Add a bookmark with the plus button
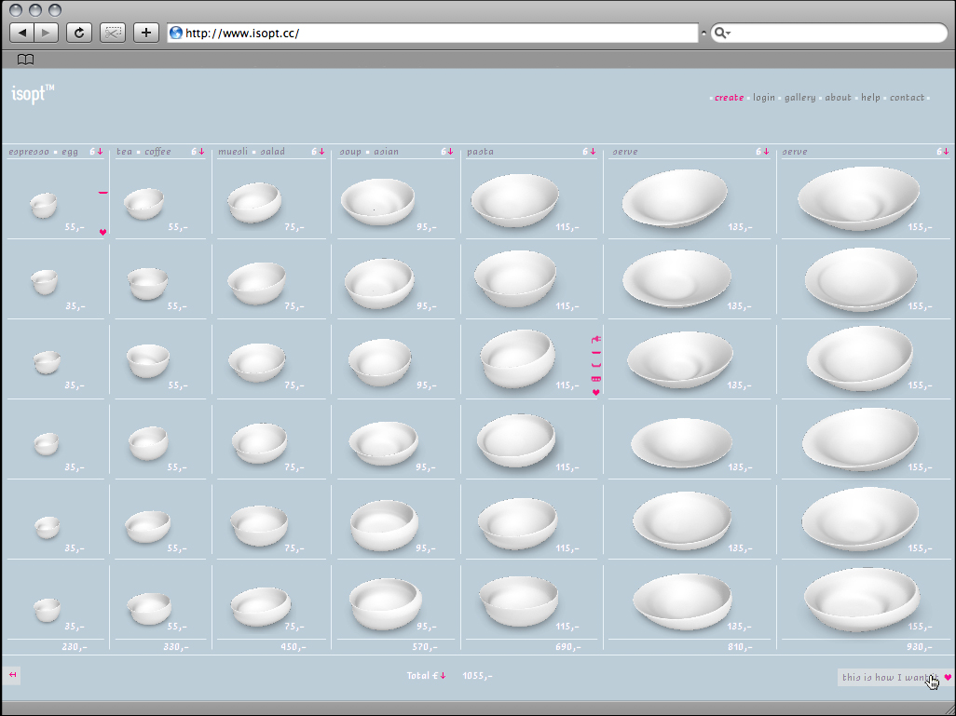The height and width of the screenshot is (716, 956). pyautogui.click(x=145, y=33)
